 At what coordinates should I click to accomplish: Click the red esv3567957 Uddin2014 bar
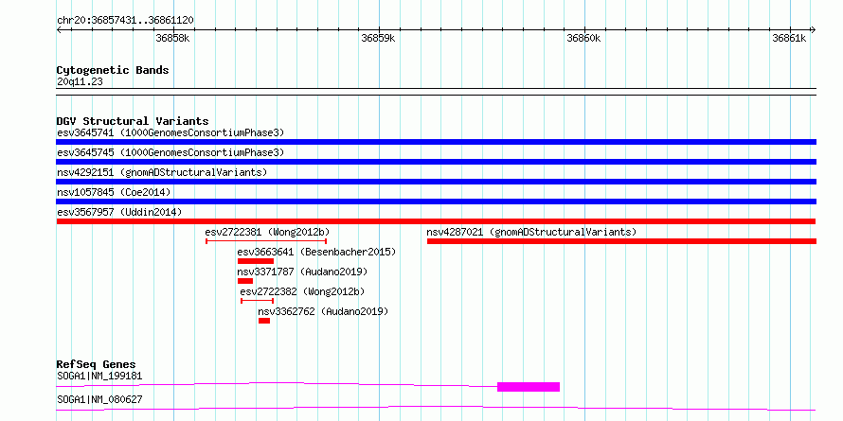point(436,221)
